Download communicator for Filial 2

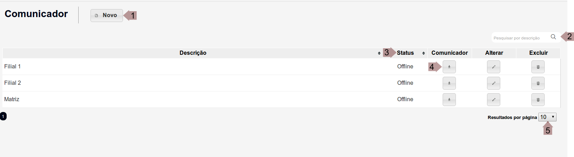tap(449, 83)
